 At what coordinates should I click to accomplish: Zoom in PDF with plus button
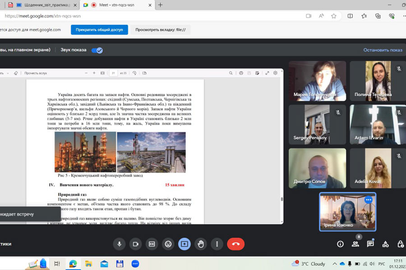click(x=94, y=73)
